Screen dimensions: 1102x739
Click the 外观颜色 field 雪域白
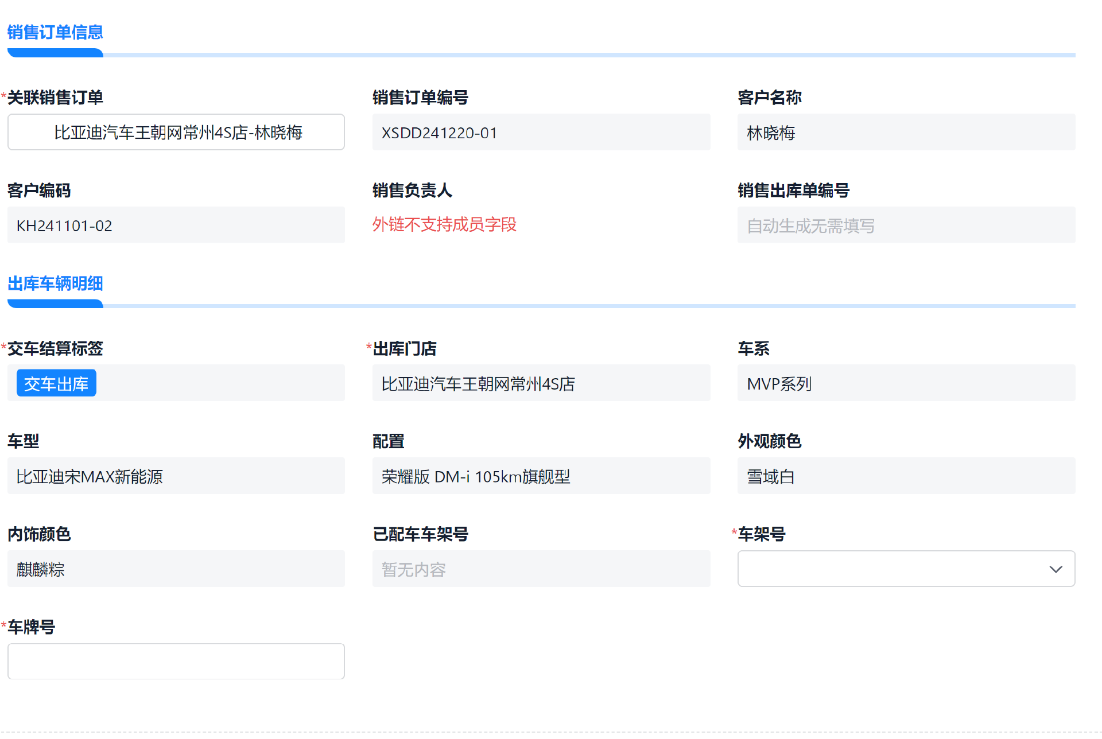point(906,476)
